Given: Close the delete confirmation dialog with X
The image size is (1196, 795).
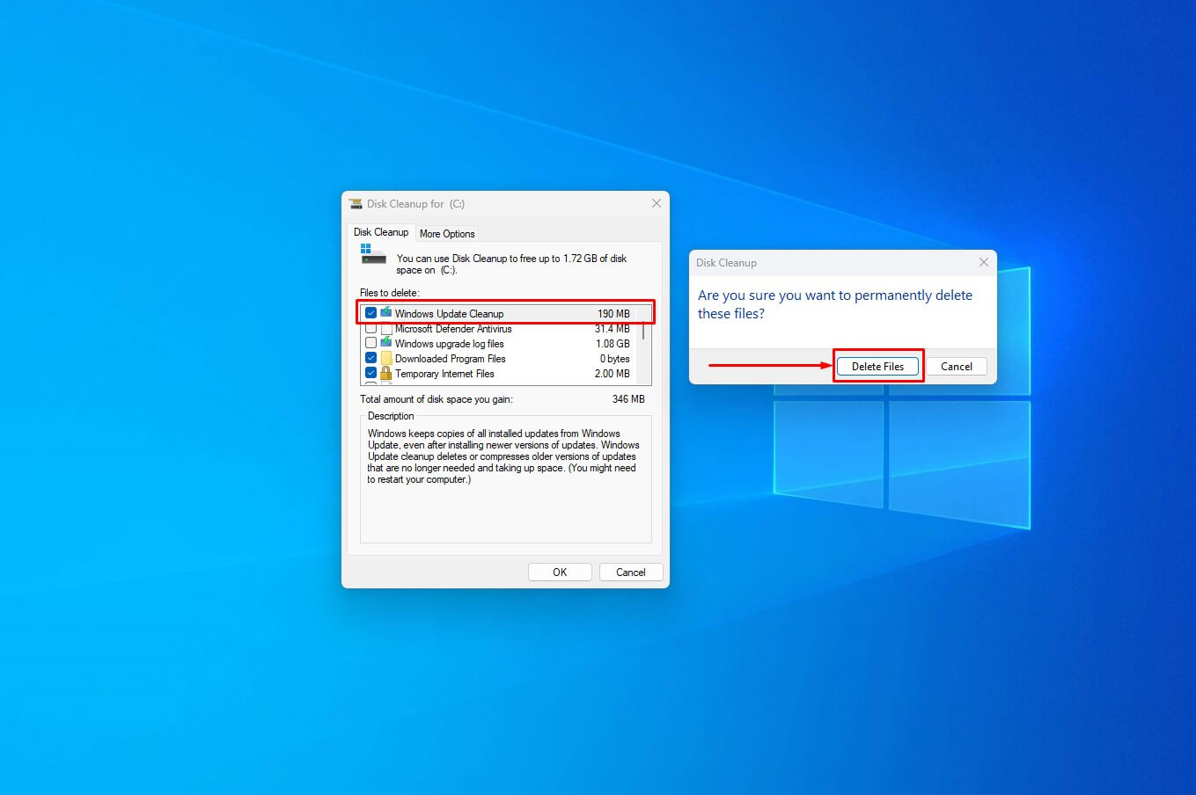Looking at the screenshot, I should 984,262.
